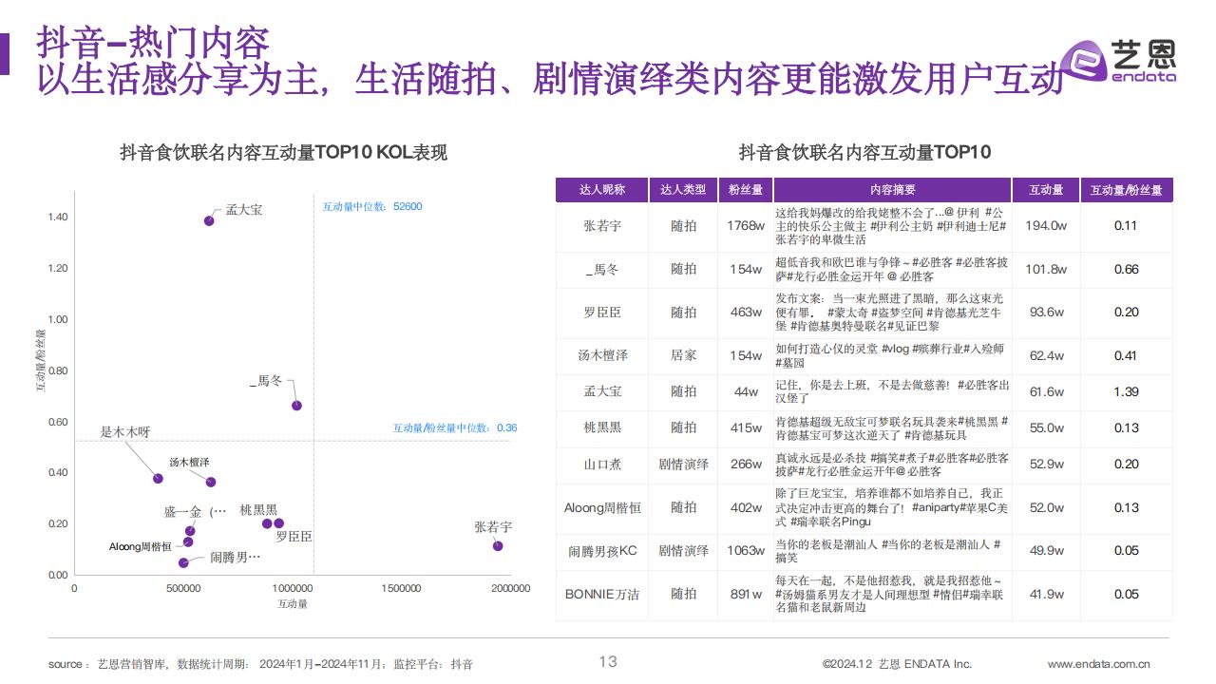This screenshot has width=1216, height=684.
Task: Click the 1768w follower count cell
Action: (x=745, y=226)
